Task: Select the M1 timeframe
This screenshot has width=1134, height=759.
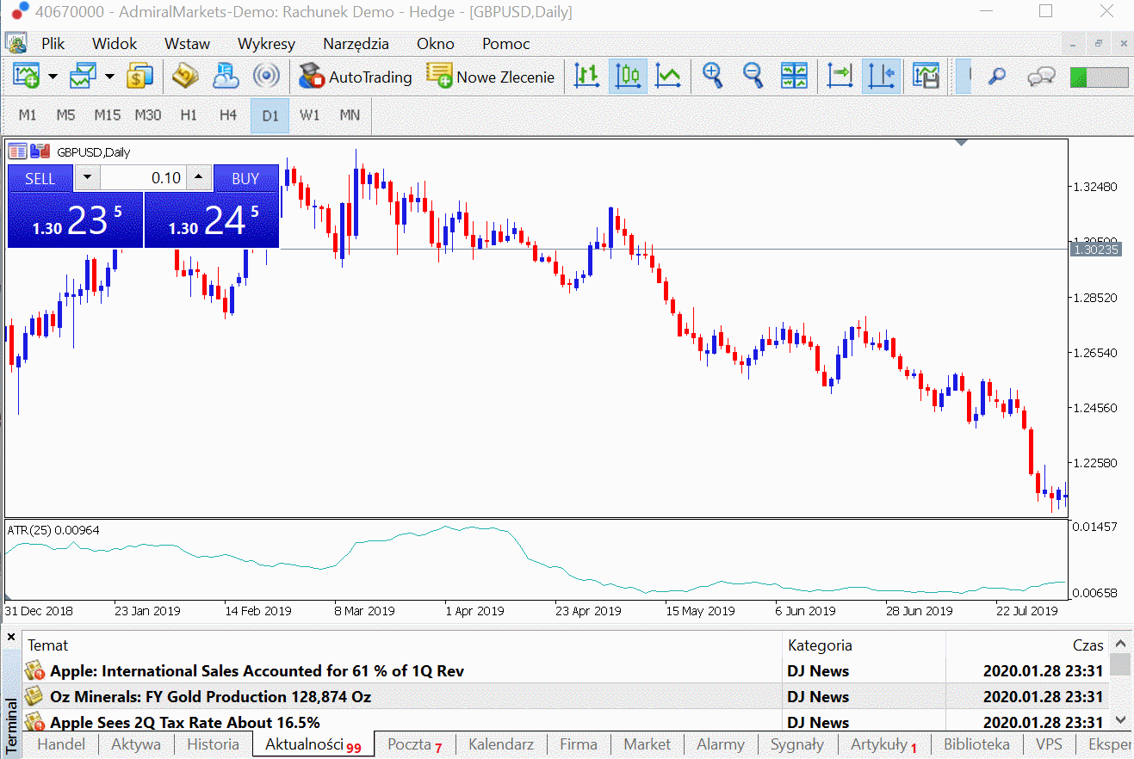Action: tap(28, 115)
